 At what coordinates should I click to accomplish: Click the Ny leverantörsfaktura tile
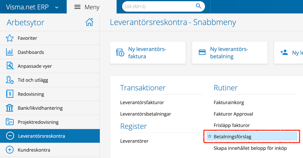148,52
